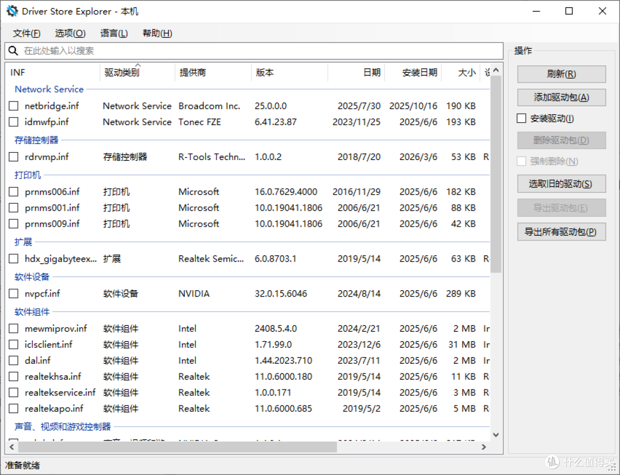Sort by 日期 column header
Screen dimensions: 620x475
356,72
